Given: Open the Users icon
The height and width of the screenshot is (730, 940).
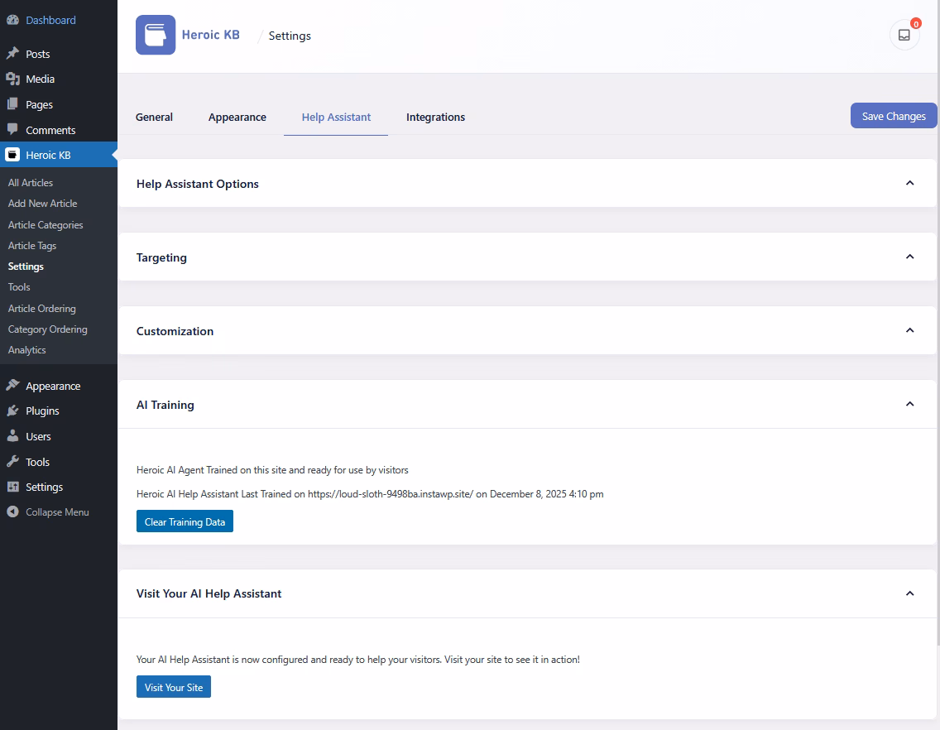Looking at the screenshot, I should [14, 436].
